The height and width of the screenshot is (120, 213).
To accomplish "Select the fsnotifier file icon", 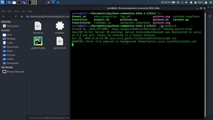I will point(60,26).
